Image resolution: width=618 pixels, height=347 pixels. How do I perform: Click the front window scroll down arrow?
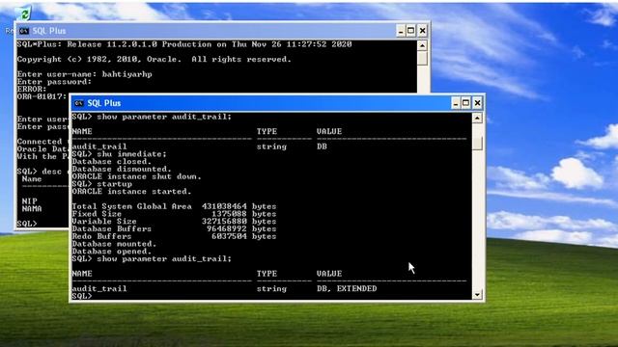pyautogui.click(x=477, y=295)
